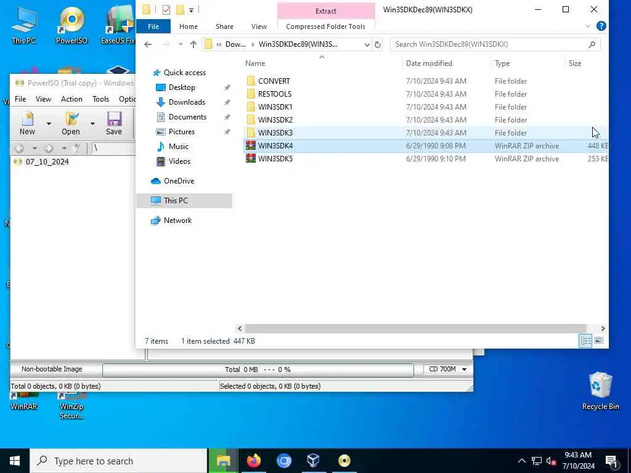Switch to Details view icon in status bar
Viewport: 631px width, 473px height.
point(585,341)
